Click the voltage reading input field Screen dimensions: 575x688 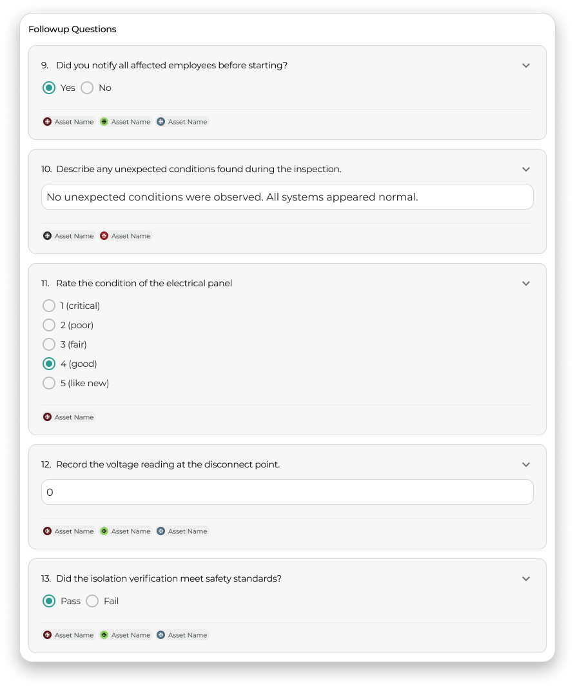pyautogui.click(x=287, y=493)
